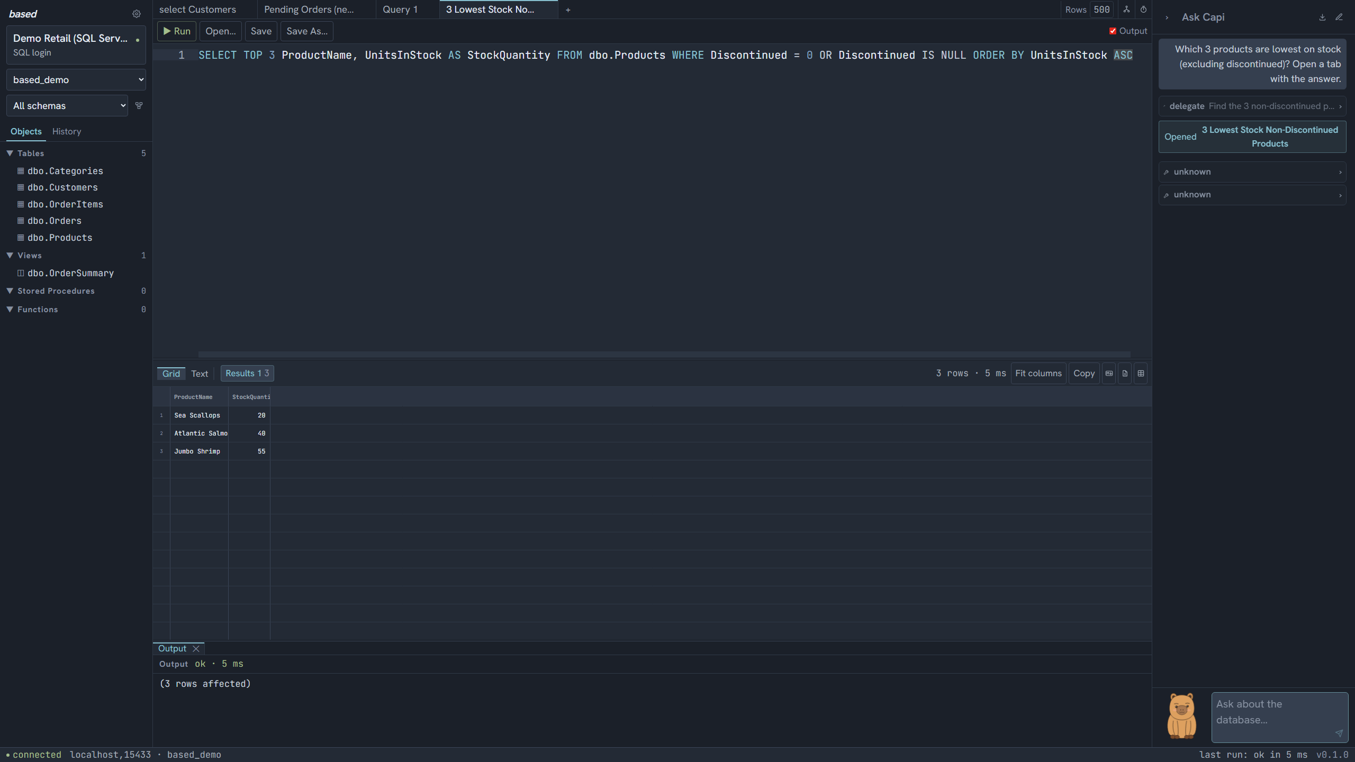Open the All schemas dropdown

(67, 106)
